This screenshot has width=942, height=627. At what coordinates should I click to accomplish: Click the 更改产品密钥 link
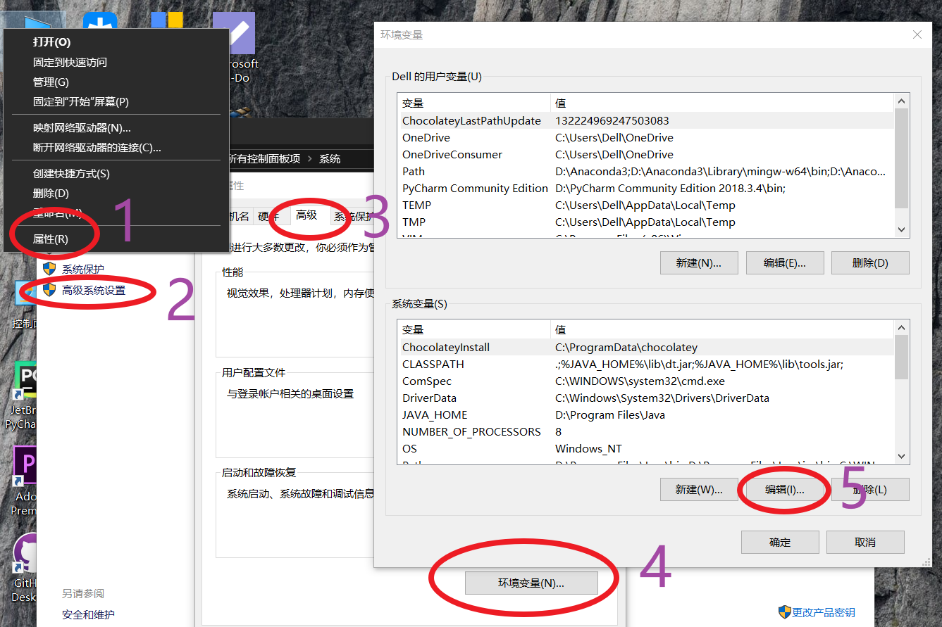[x=824, y=612]
